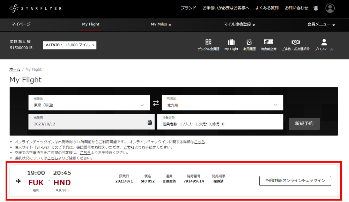Click 予約詳細/オンラインチェックイン button
The image size is (349, 202).
click(295, 181)
